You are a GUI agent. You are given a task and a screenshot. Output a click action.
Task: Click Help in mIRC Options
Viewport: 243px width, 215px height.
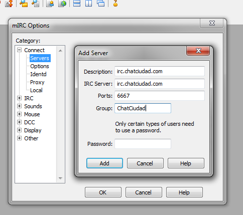pos(184,192)
